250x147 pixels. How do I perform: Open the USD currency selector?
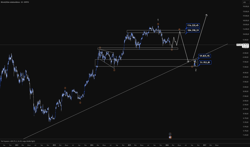[244, 2]
